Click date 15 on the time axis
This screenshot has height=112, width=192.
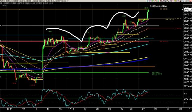(61, 109)
